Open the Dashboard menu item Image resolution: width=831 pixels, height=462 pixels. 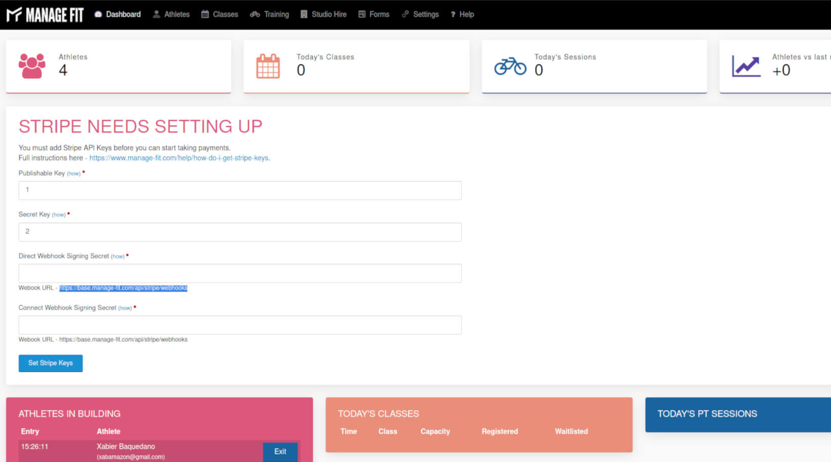pos(118,14)
